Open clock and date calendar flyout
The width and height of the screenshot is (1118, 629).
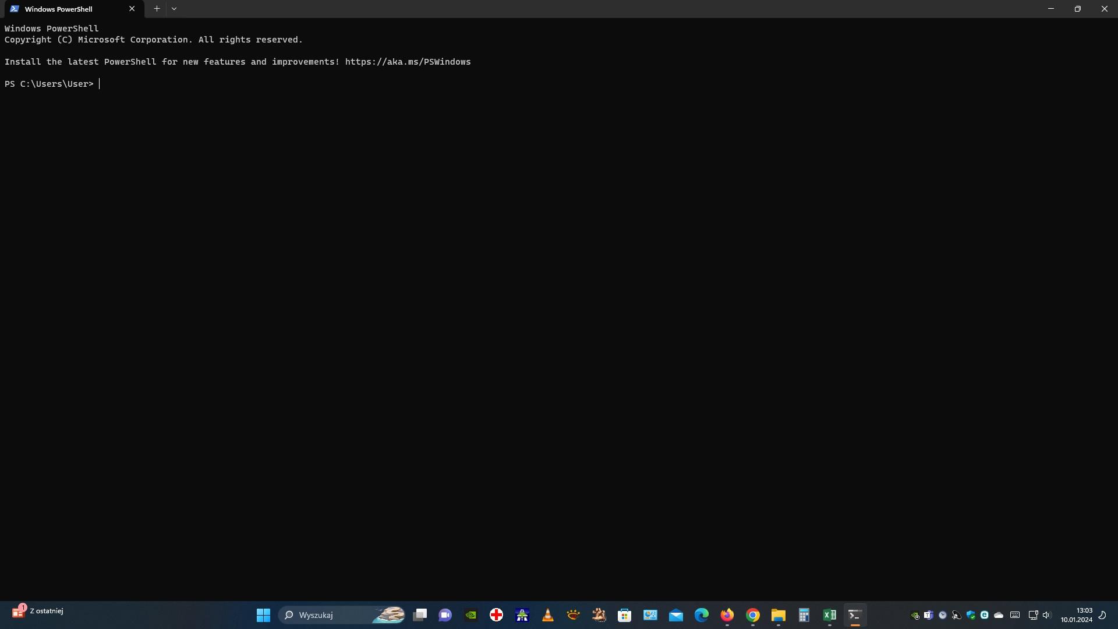(1077, 615)
